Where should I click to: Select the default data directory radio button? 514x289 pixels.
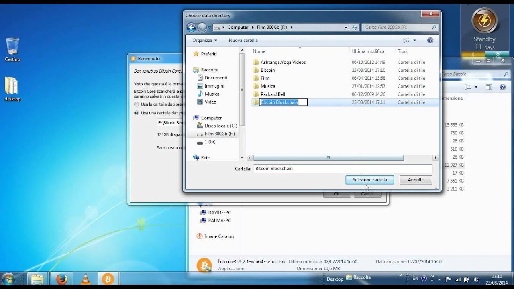coord(137,104)
